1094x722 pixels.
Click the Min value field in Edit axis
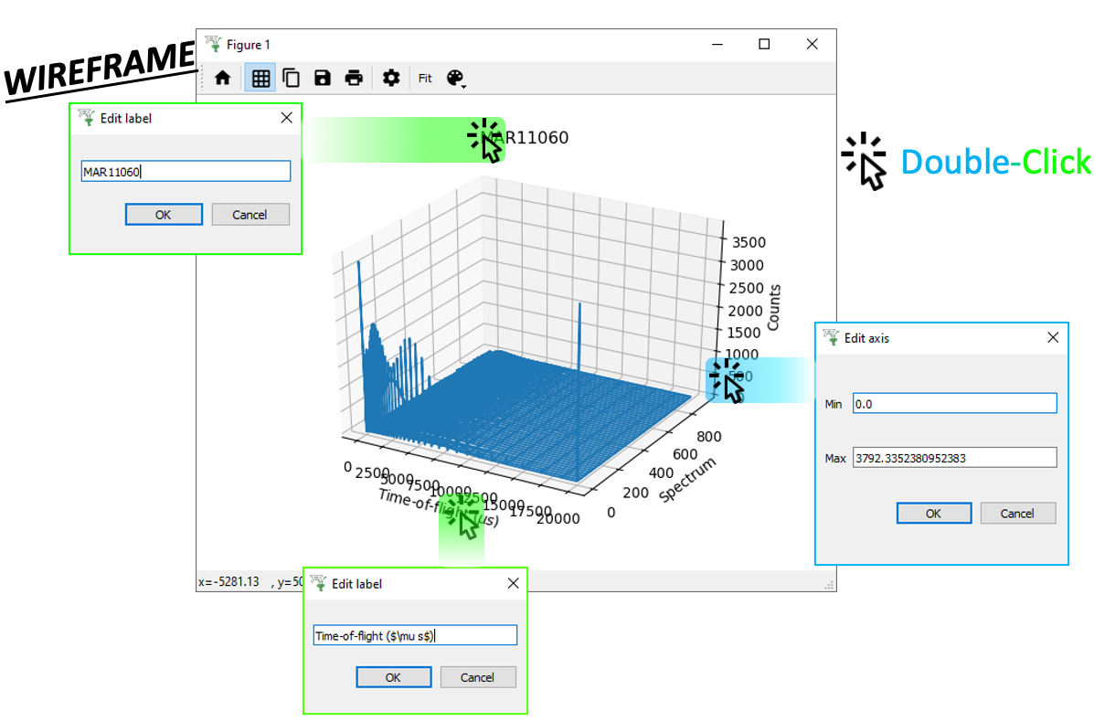pyautogui.click(x=954, y=403)
